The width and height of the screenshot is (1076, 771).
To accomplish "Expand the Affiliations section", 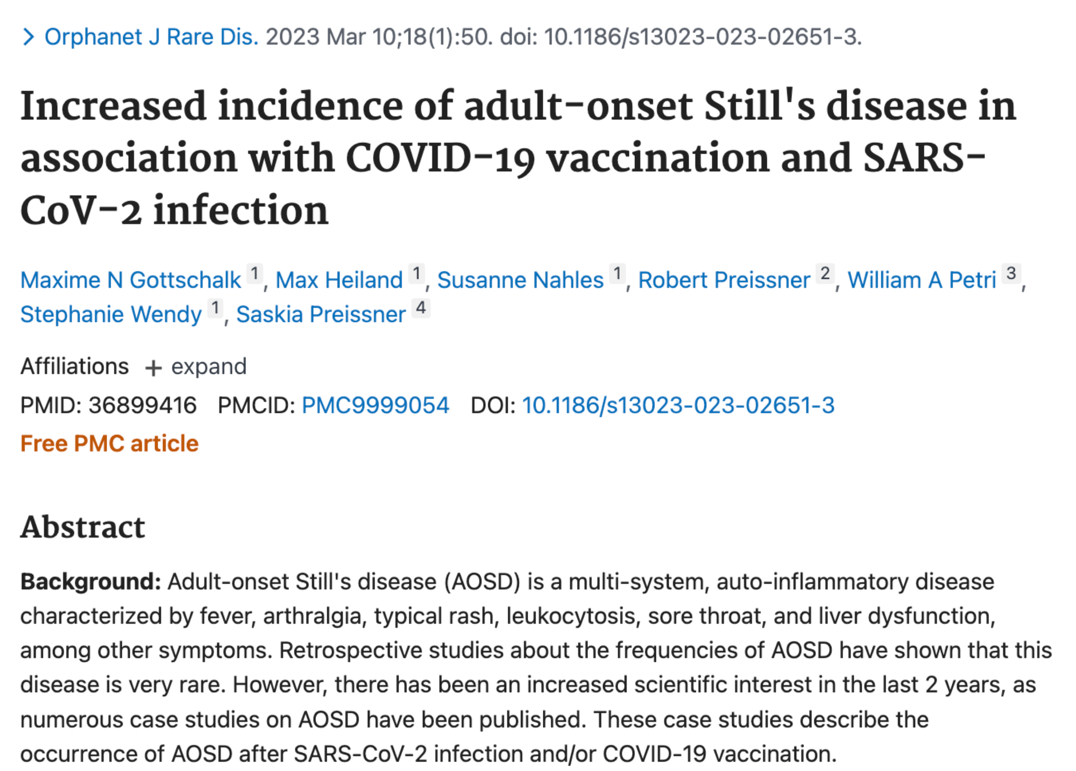I will [195, 367].
